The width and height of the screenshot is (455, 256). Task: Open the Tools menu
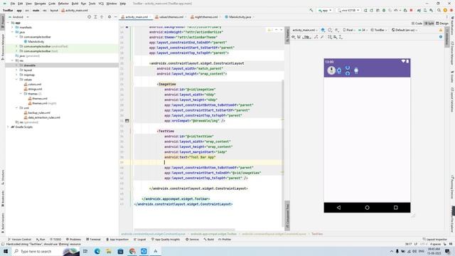tap(92, 4)
